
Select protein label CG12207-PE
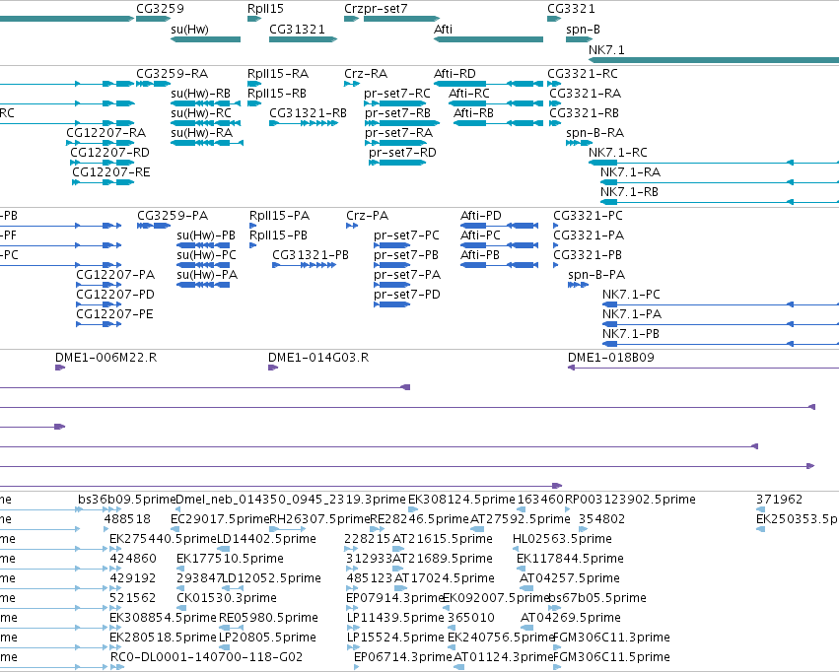pyautogui.click(x=114, y=315)
